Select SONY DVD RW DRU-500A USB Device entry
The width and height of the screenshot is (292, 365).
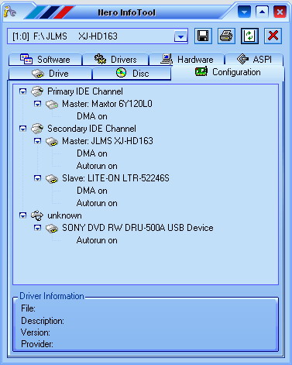tap(138, 228)
